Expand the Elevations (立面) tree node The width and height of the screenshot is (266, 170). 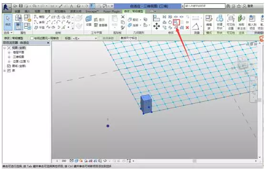point(9,61)
